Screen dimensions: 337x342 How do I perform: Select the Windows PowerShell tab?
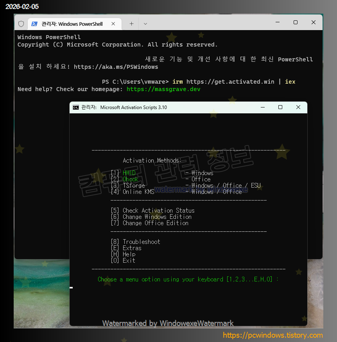[x=75, y=24]
